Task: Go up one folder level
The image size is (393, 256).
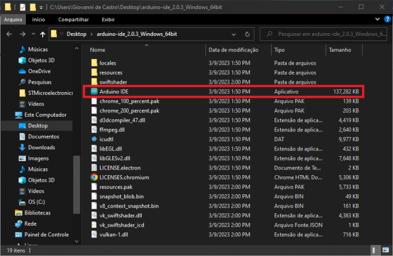Action: (43, 34)
